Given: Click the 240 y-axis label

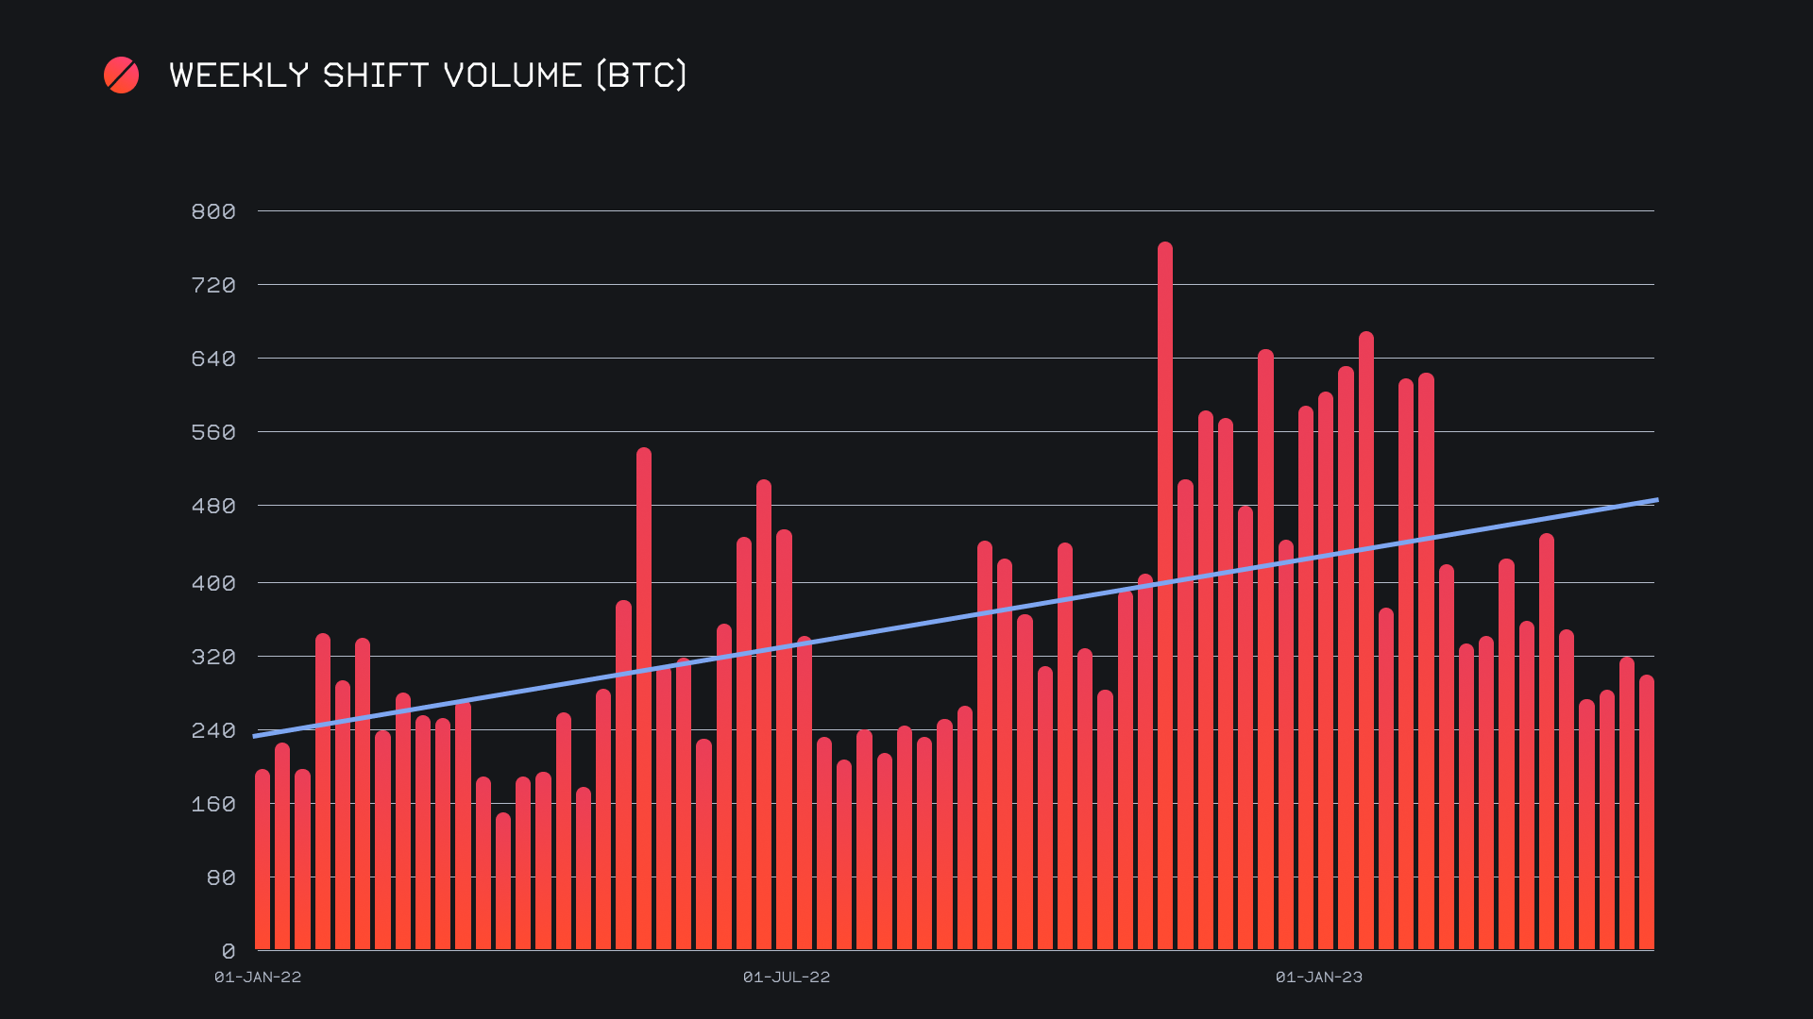Looking at the screenshot, I should point(213,730).
